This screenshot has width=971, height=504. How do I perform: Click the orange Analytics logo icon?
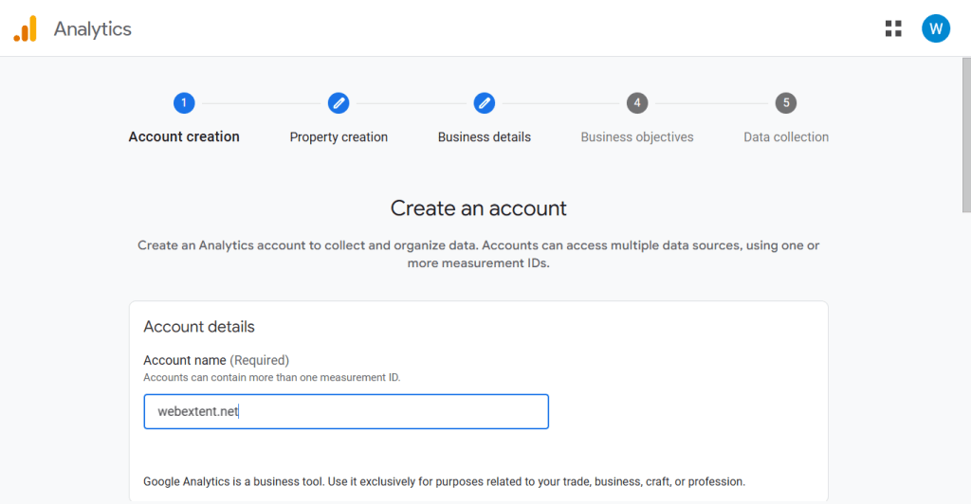pyautogui.click(x=25, y=28)
